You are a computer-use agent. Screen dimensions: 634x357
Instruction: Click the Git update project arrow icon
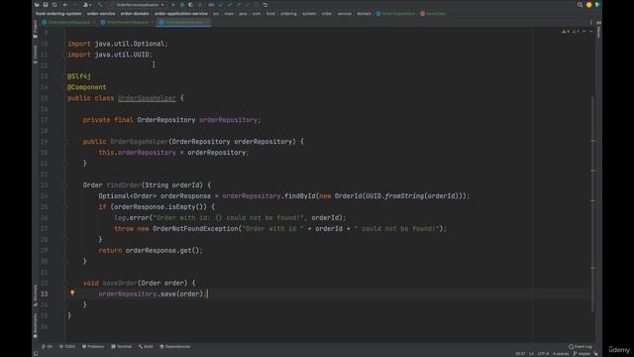(x=221, y=5)
